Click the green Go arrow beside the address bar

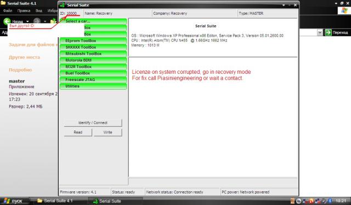(328, 33)
